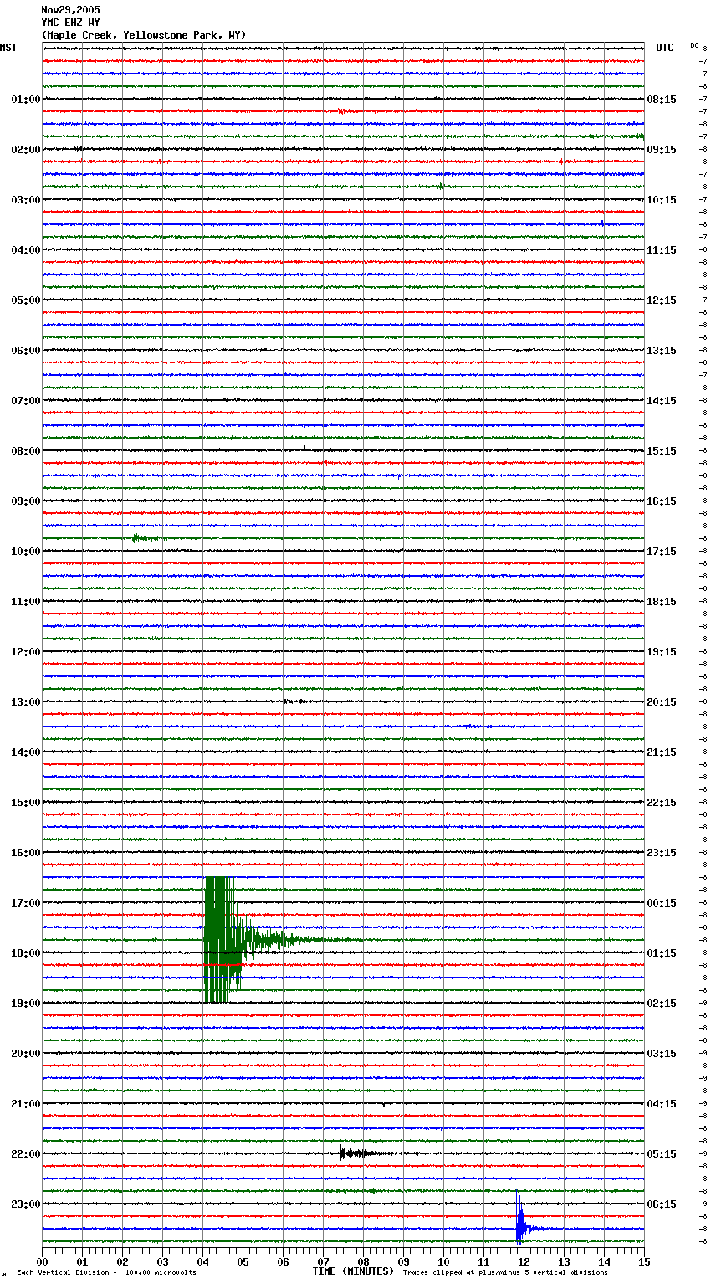Click the "03:00" MST time label
Image resolution: width=711 pixels, height=1284 pixels.
click(26, 200)
